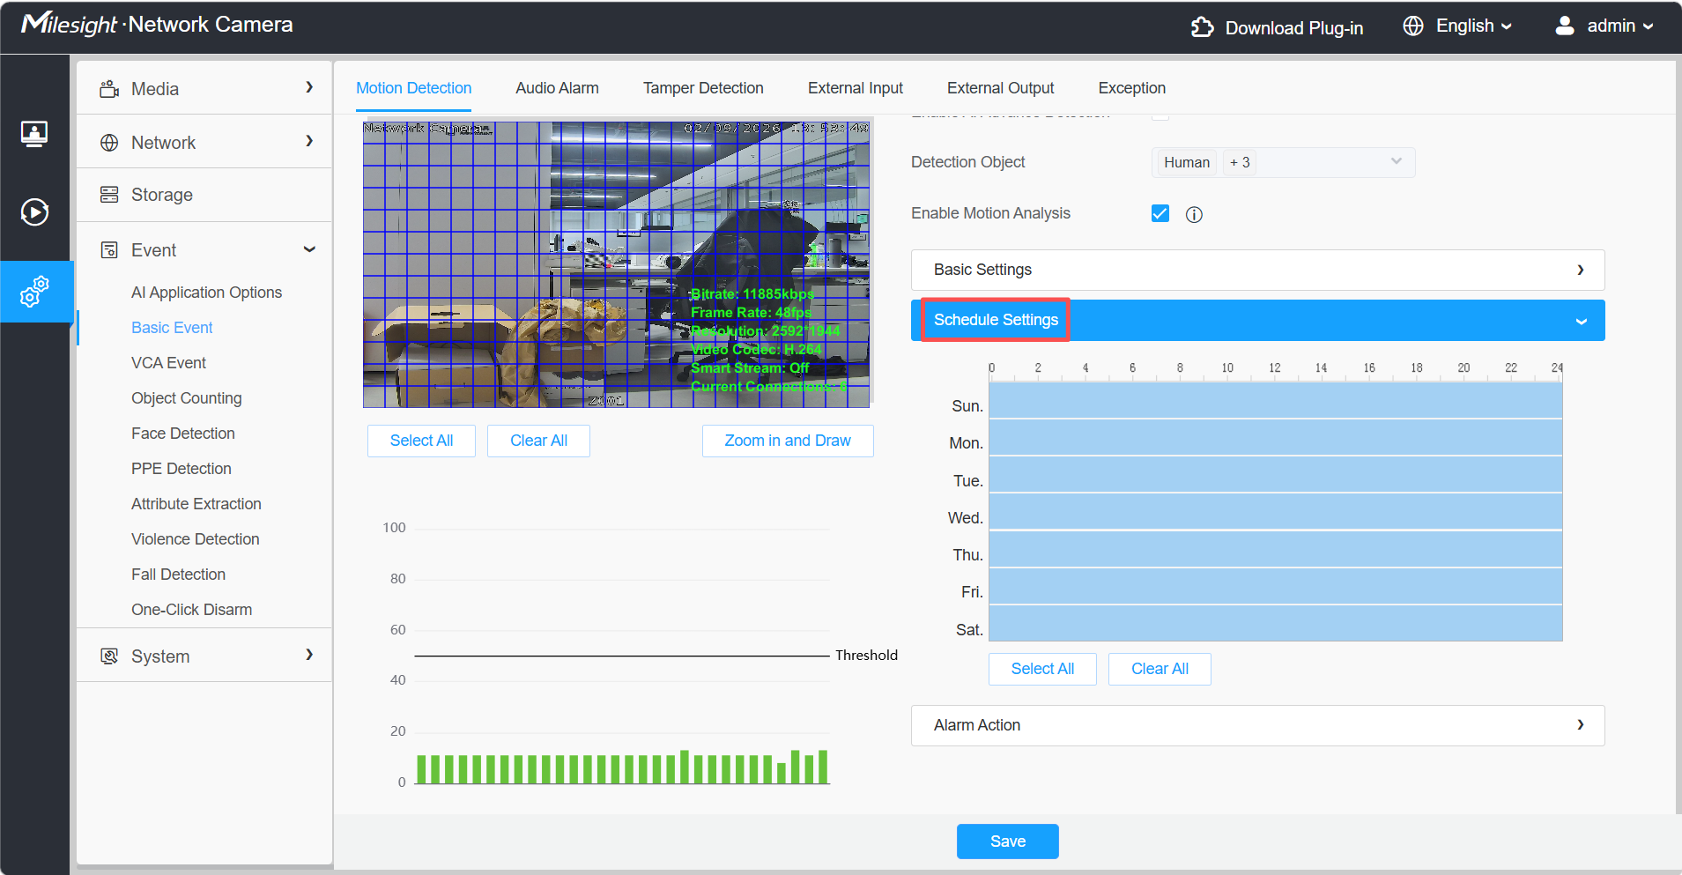The width and height of the screenshot is (1682, 875).
Task: Click the Network globe icon
Action: [x=109, y=143]
